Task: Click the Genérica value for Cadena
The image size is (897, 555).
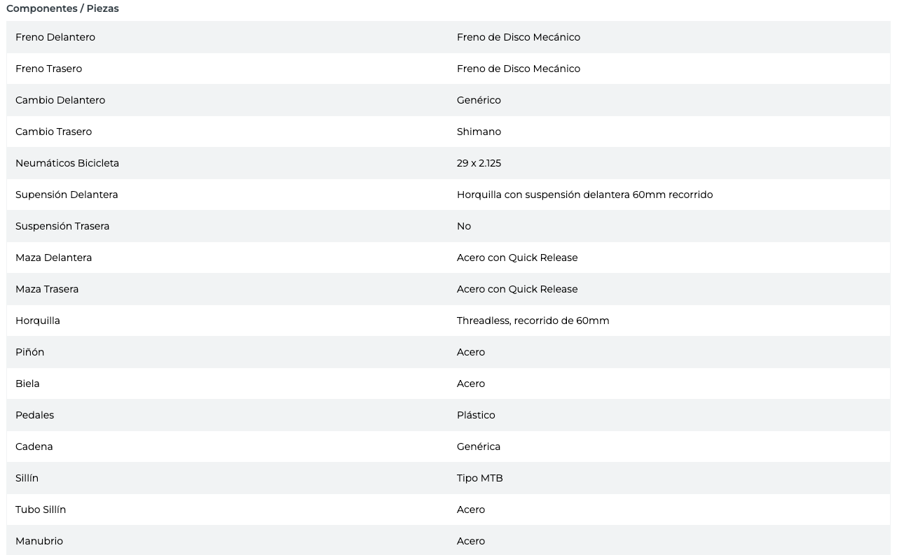Action: point(479,447)
